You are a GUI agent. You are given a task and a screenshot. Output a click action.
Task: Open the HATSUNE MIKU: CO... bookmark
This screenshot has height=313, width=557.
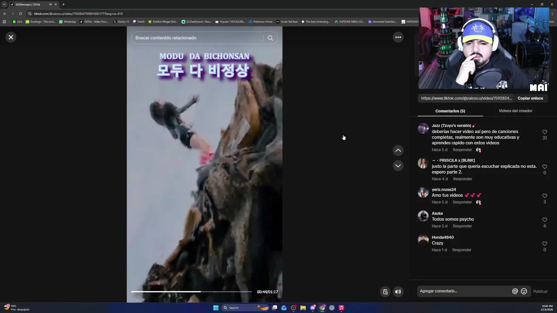(349, 21)
